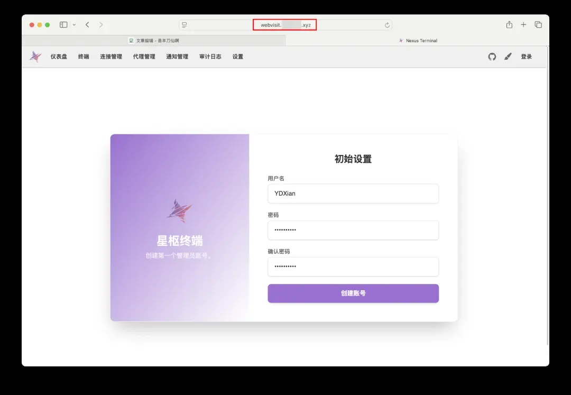Image resolution: width=571 pixels, height=395 pixels.
Task: Click the Safari share icon
Action: point(509,25)
